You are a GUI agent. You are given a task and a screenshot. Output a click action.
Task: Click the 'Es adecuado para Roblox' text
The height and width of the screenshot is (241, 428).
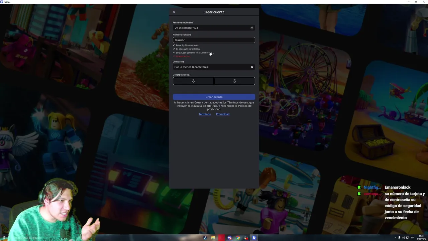188,49
